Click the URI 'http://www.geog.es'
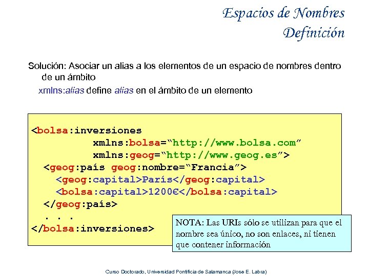Image resolution: width=369 pixels, height=276 pixels. click(x=221, y=155)
